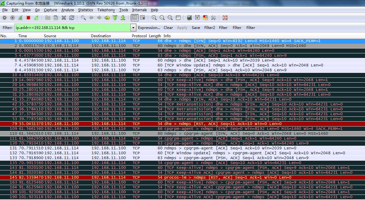The width and height of the screenshot is (365, 200).
Task: Select packet 79 dhe > ndmps [RST, ACK]
Action: (183, 124)
